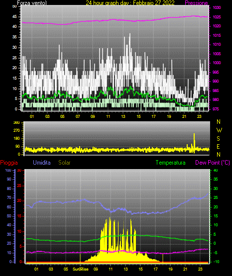Click pressure axis value 990
Screen dimensions: 232x276
point(216,82)
